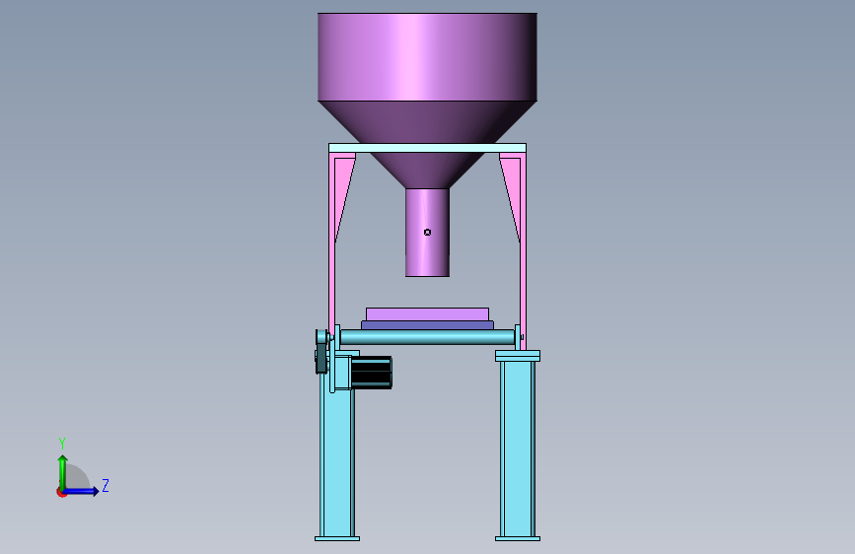855x554 pixels.
Task: Select the horizontal cyan roller shaft
Action: (x=427, y=336)
